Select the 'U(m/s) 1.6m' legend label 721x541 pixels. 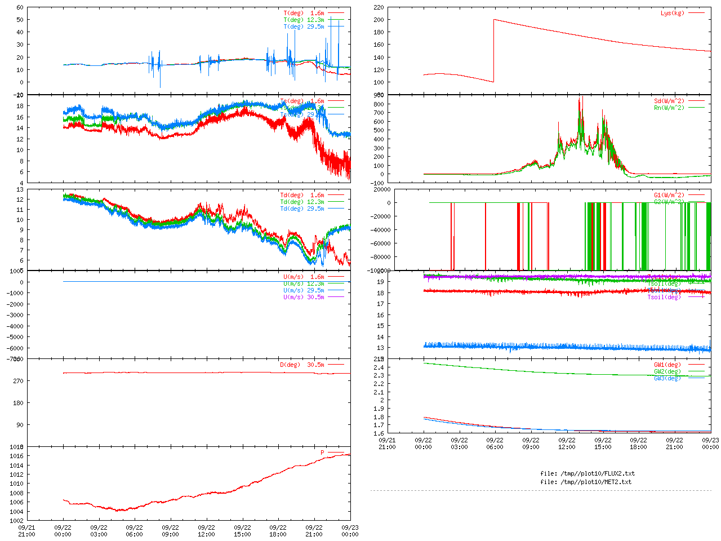304,277
